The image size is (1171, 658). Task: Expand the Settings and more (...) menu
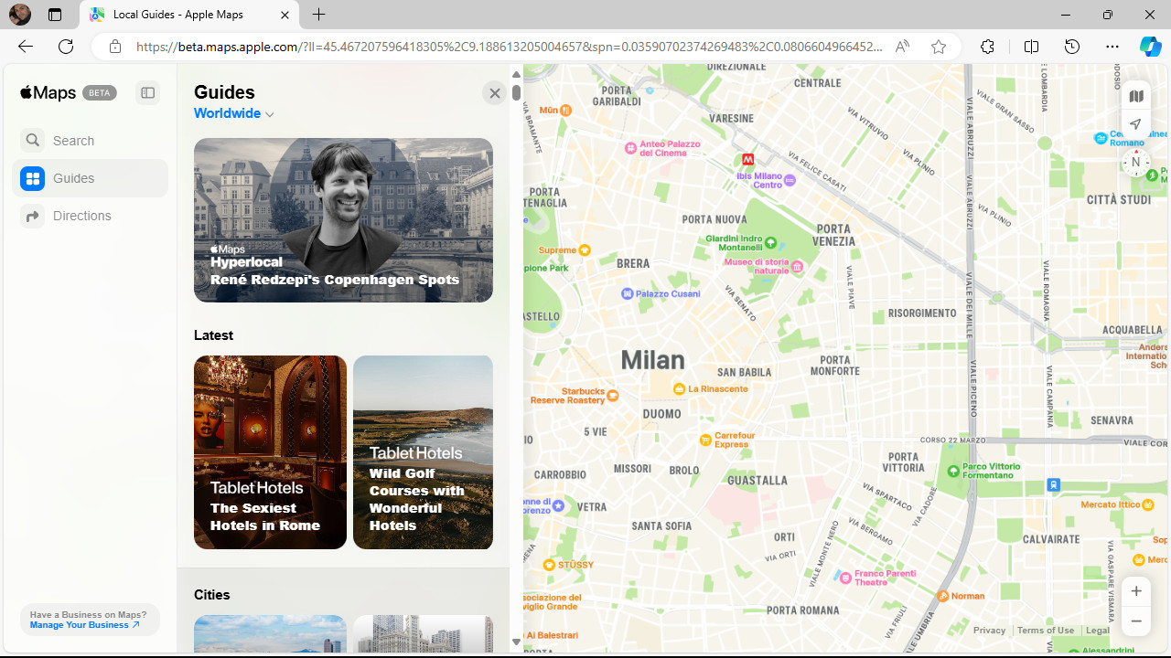pos(1112,47)
